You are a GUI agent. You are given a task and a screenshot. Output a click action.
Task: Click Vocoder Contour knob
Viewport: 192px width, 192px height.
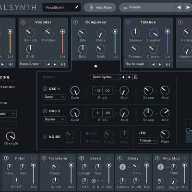[x=49, y=33]
